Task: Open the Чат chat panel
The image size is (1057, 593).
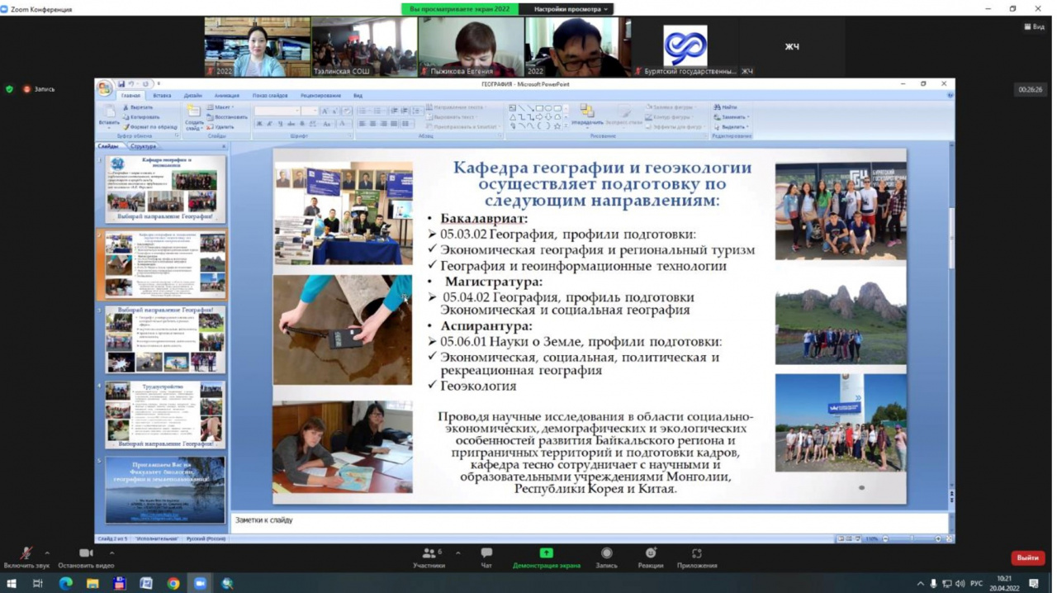Action: coord(486,553)
